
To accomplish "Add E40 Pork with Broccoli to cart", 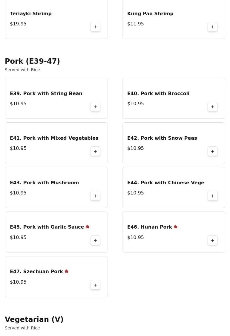I will (212, 107).
